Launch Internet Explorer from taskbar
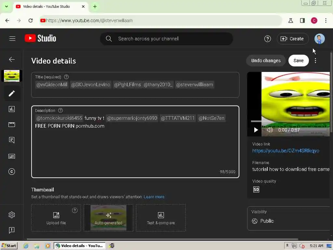The width and height of the screenshot is (333, 250). point(26,246)
